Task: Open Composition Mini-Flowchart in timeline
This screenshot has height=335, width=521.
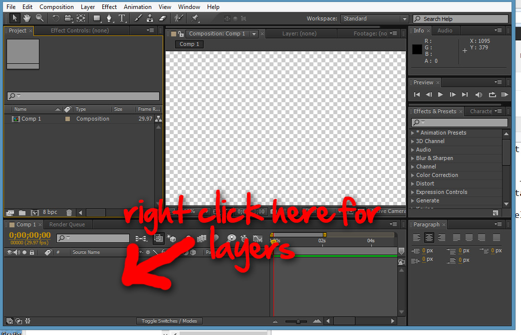Action: [x=141, y=238]
